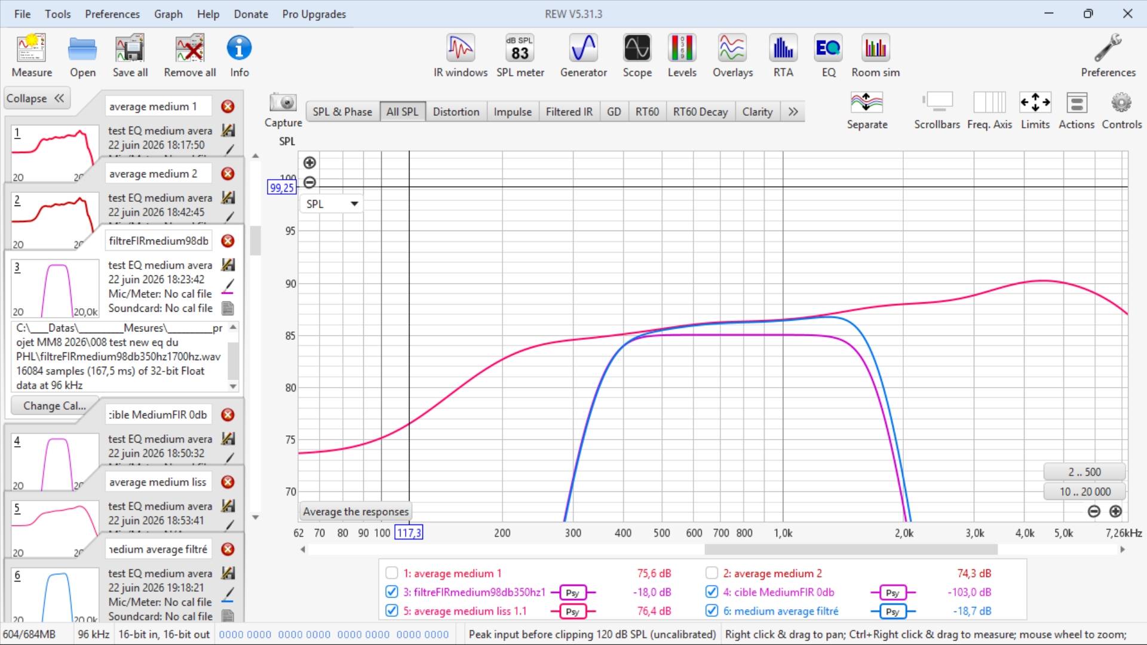The width and height of the screenshot is (1147, 645).
Task: Toggle the Freq. Axis icon
Action: coord(990,110)
